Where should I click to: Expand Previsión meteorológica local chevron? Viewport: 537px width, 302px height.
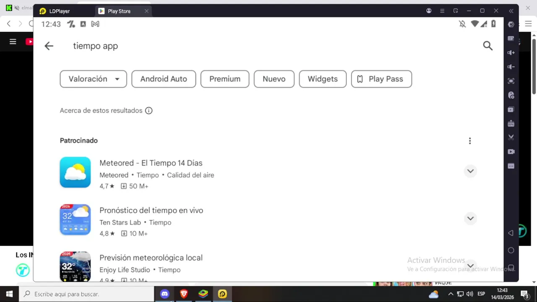pos(470,266)
